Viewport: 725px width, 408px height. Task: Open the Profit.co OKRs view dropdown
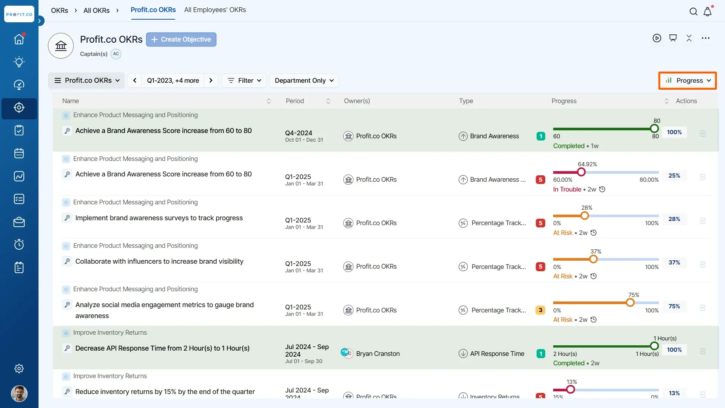86,80
